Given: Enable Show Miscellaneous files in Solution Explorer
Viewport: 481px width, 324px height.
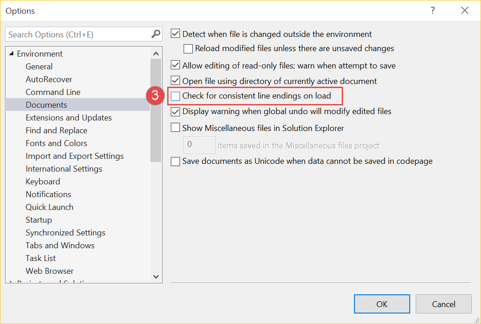Looking at the screenshot, I should 175,127.
